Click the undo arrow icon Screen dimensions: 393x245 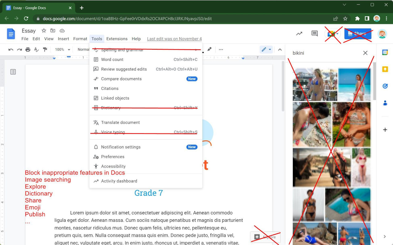click(11, 50)
